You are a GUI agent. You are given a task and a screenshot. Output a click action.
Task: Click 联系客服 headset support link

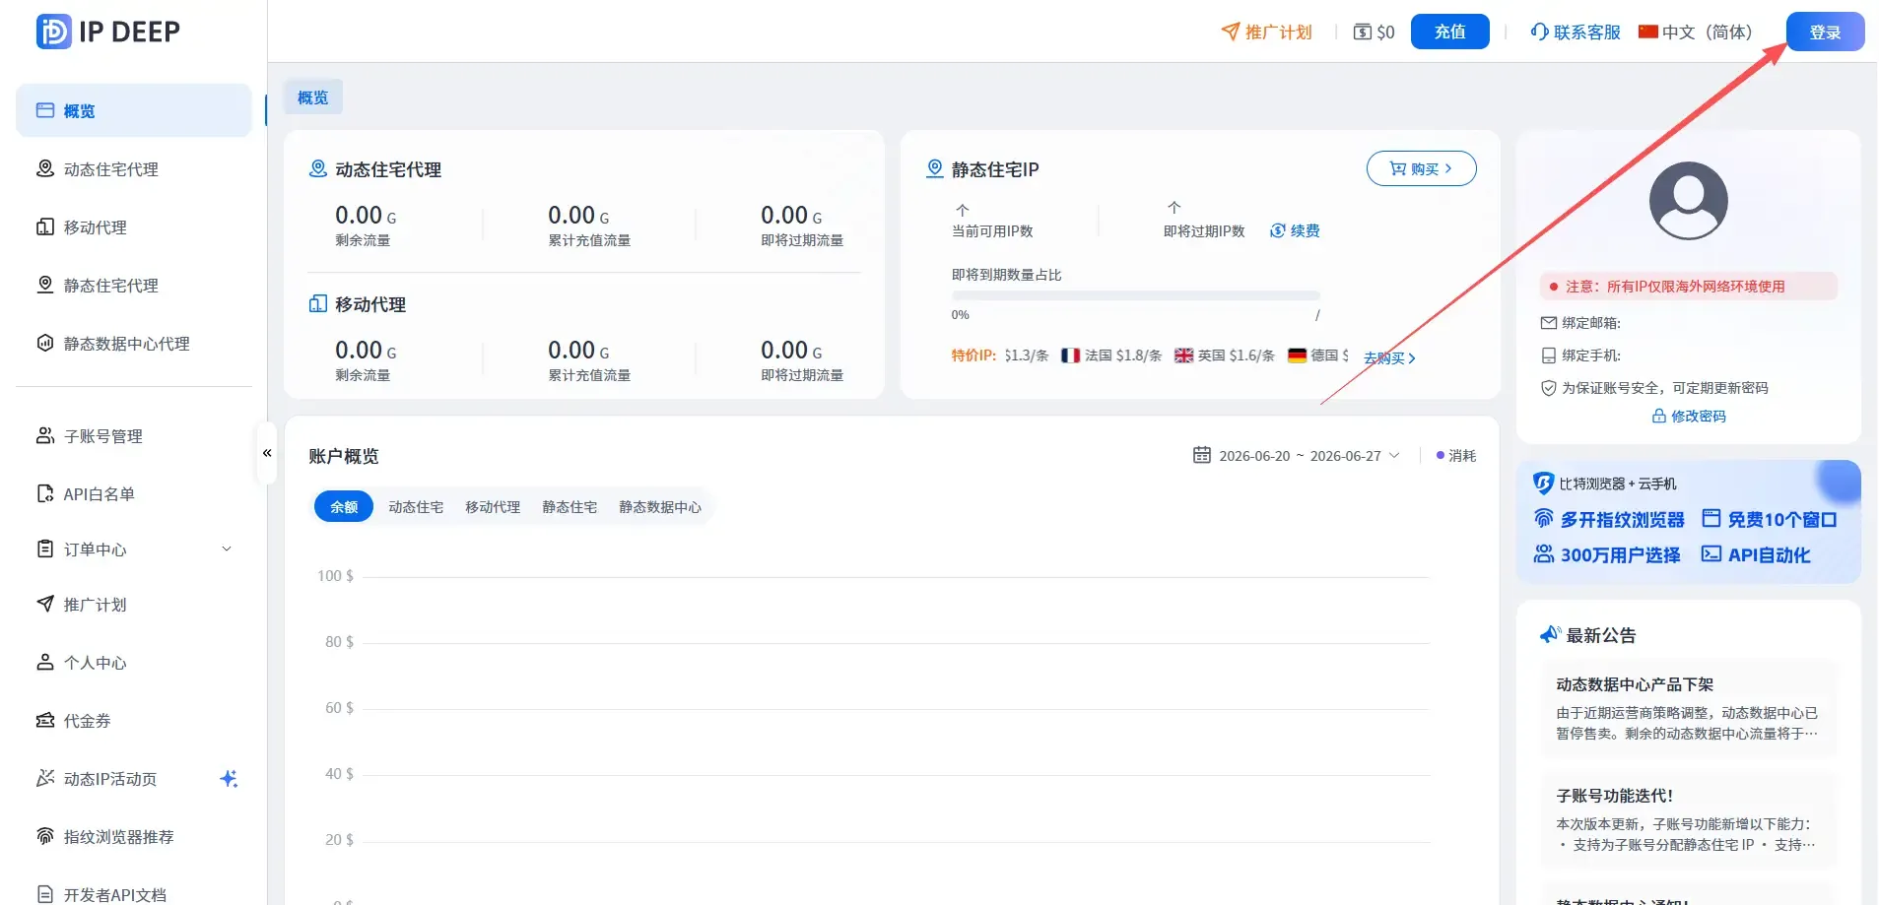point(1576,32)
